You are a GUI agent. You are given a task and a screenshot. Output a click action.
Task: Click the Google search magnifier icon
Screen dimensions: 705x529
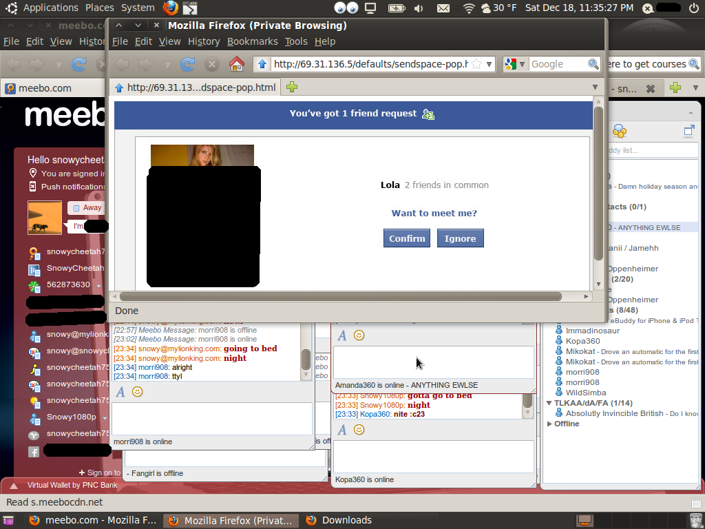click(x=593, y=64)
